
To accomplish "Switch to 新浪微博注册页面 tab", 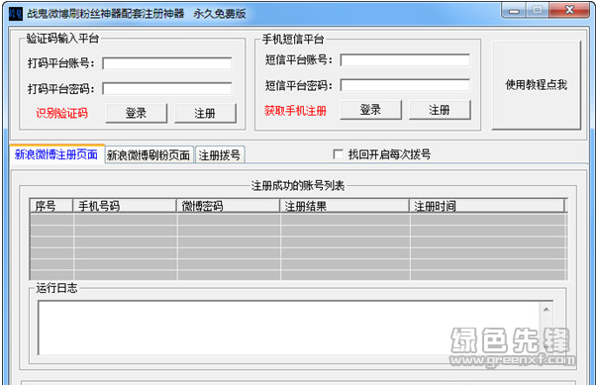I will point(56,154).
